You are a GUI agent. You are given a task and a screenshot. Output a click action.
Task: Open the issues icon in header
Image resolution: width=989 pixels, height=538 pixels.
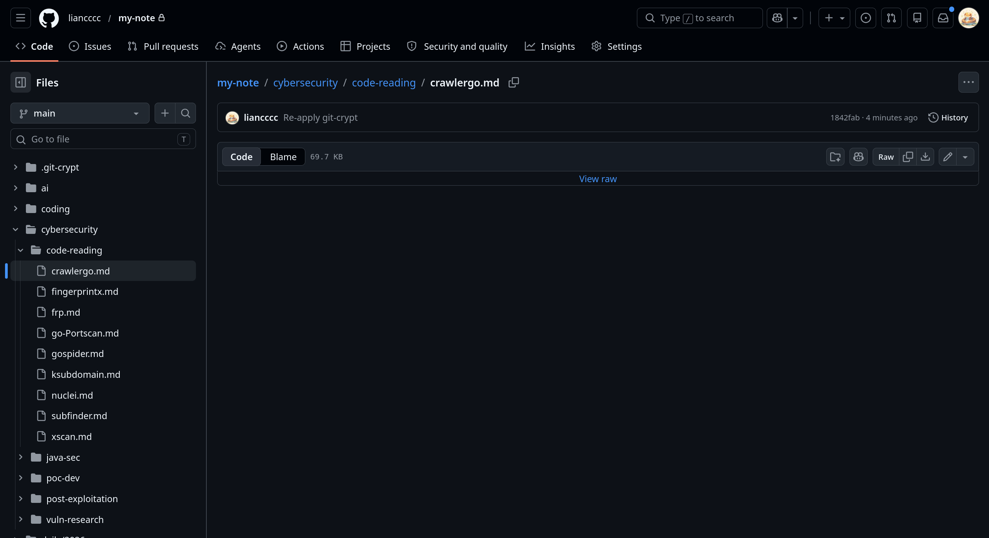[866, 18]
